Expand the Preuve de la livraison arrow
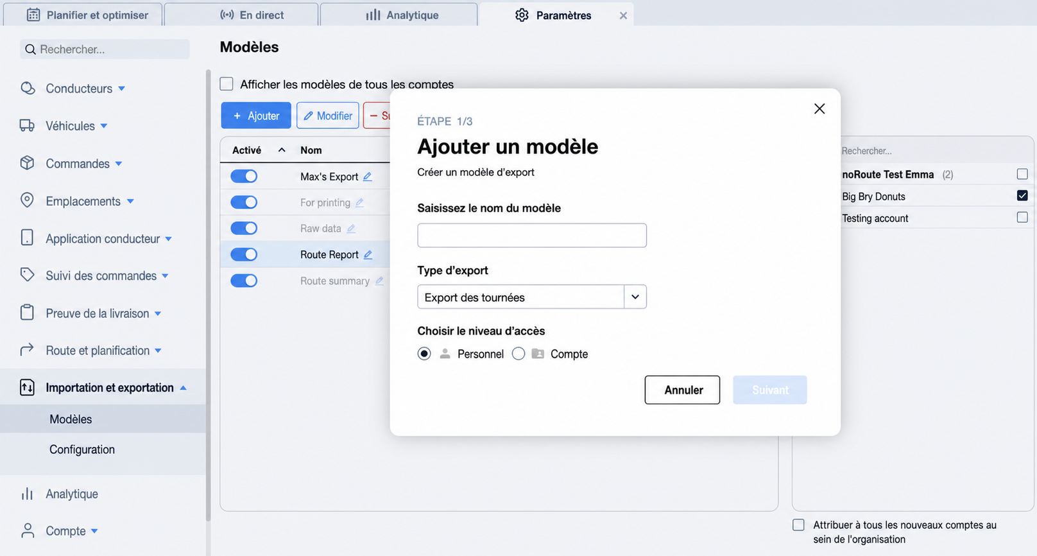1037x556 pixels. [x=158, y=313]
